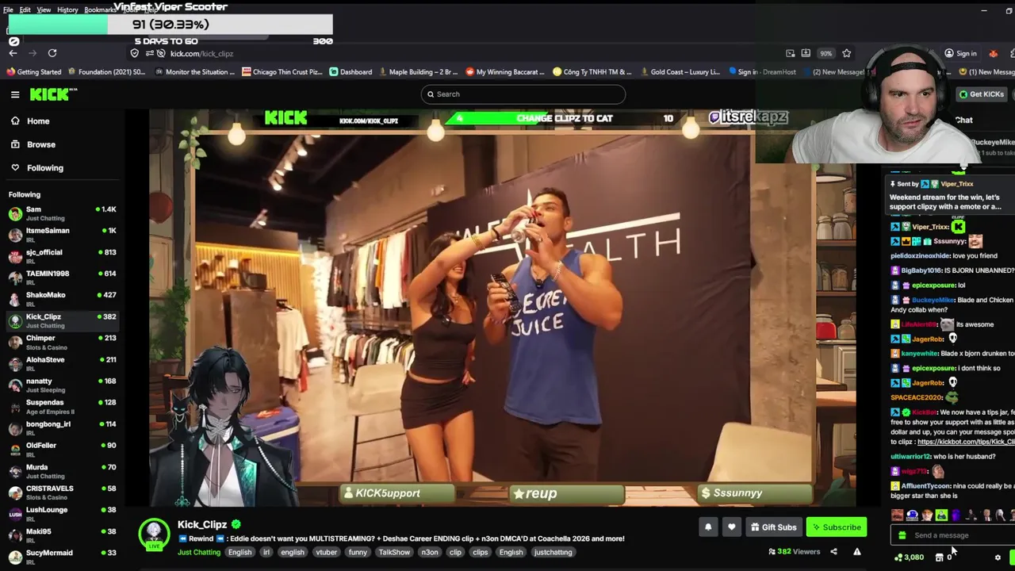
Task: Share the stream via share icon
Action: coord(833,552)
